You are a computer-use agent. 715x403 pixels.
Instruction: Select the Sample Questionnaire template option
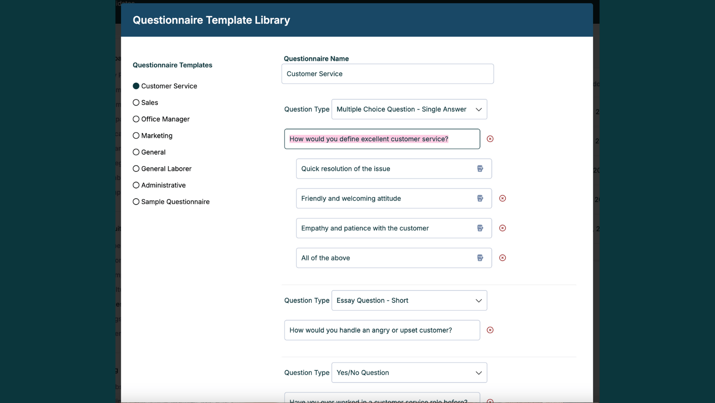pos(136,202)
